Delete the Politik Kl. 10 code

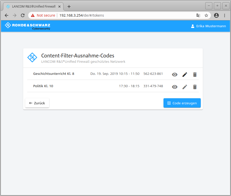point(195,87)
